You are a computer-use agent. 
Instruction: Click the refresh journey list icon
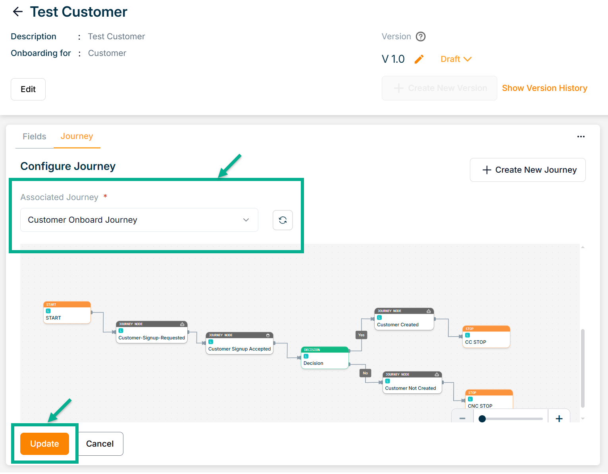click(x=283, y=220)
